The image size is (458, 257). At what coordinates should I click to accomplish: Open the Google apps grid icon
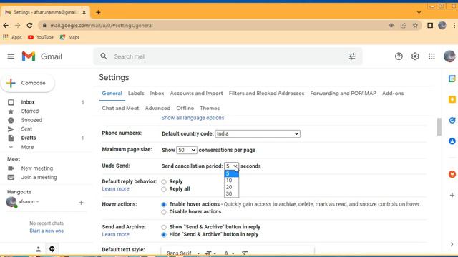point(432,56)
